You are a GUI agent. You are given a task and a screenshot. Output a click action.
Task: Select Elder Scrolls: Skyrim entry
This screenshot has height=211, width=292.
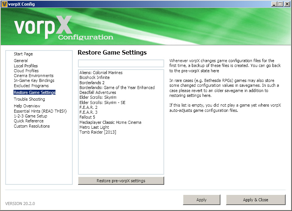(98, 97)
